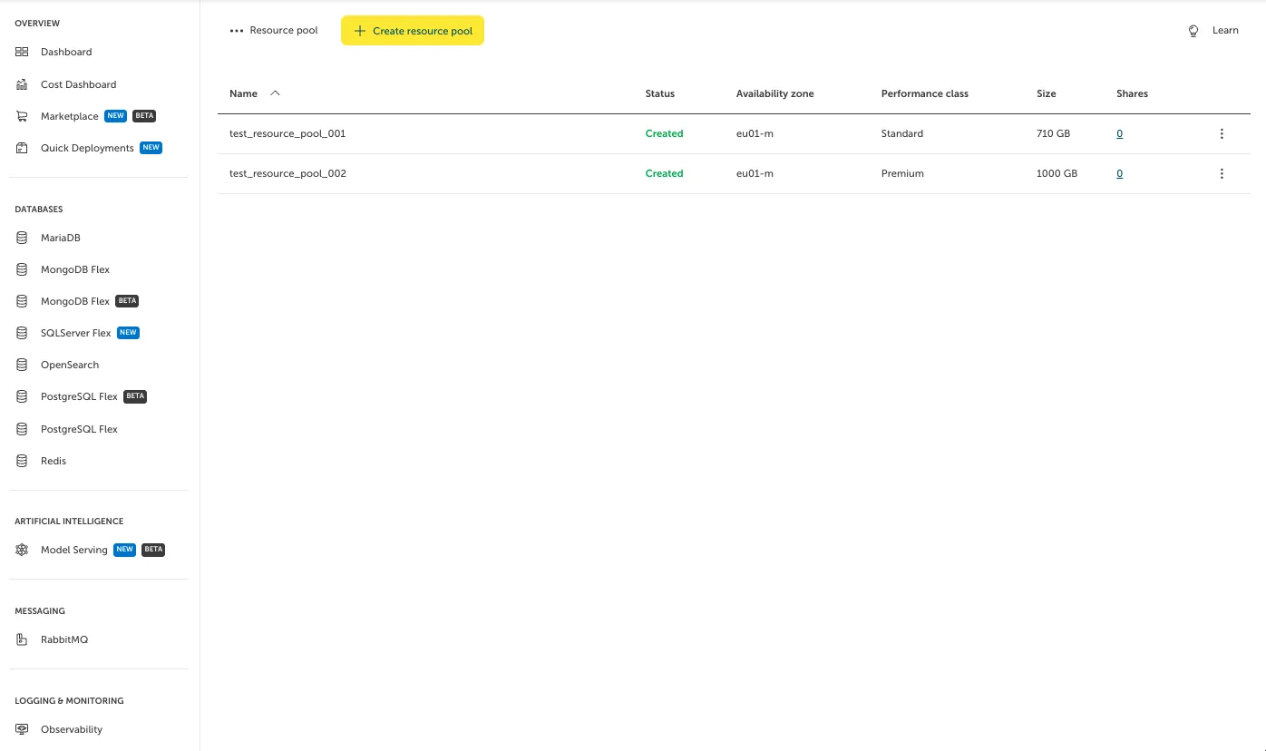
Task: Click the Observability monitor icon
Action: point(22,729)
